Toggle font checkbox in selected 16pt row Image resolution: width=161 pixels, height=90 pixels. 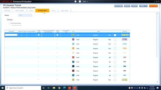115,35
